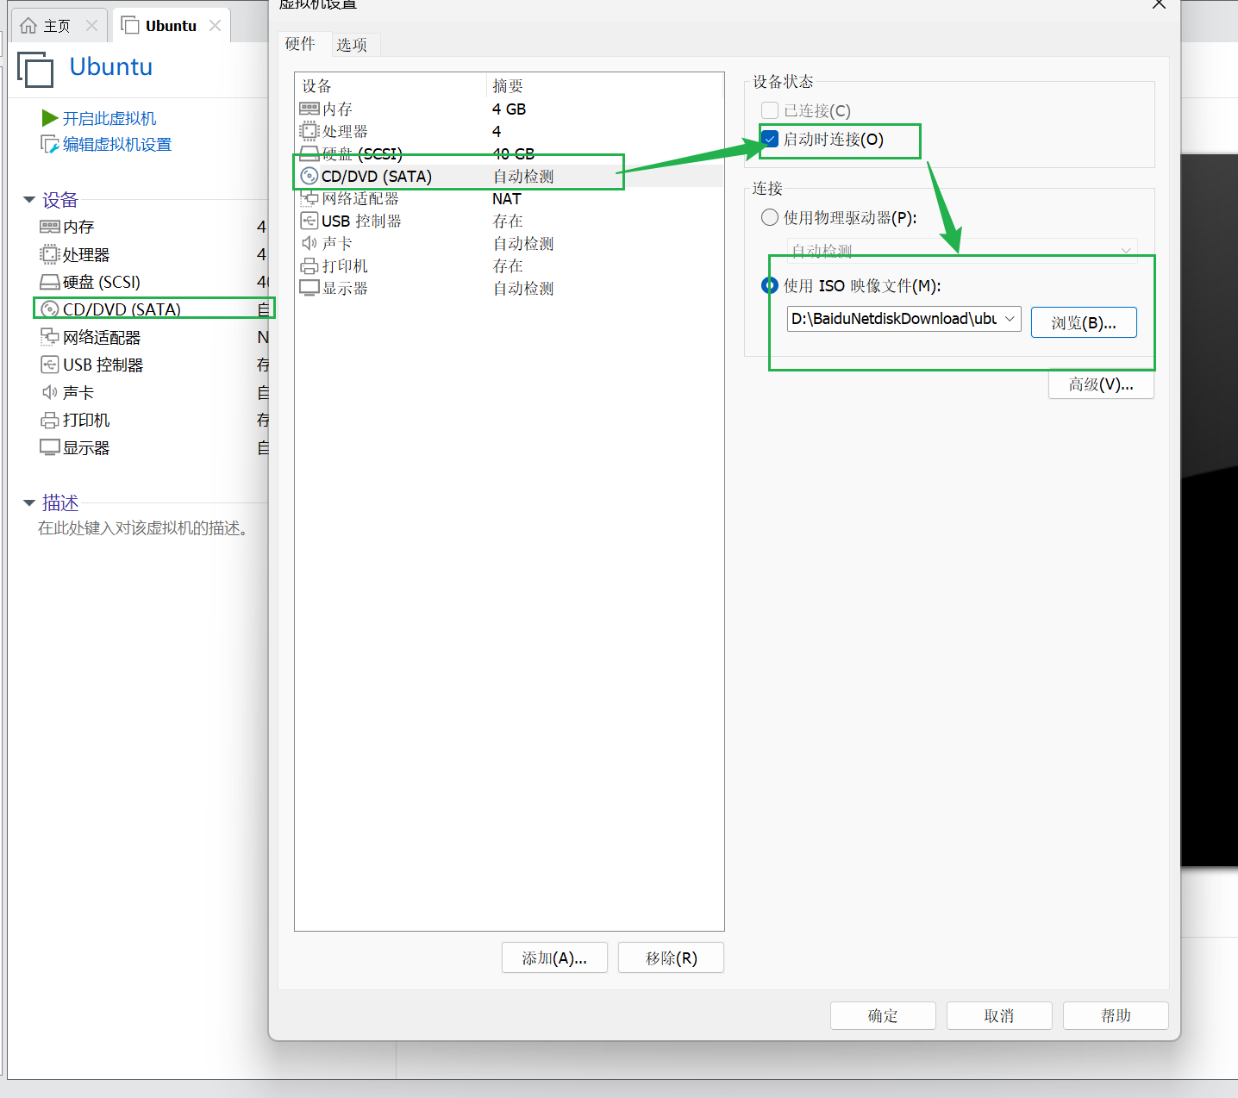Open the ISO image path dropdown
The height and width of the screenshot is (1098, 1238).
1010,319
